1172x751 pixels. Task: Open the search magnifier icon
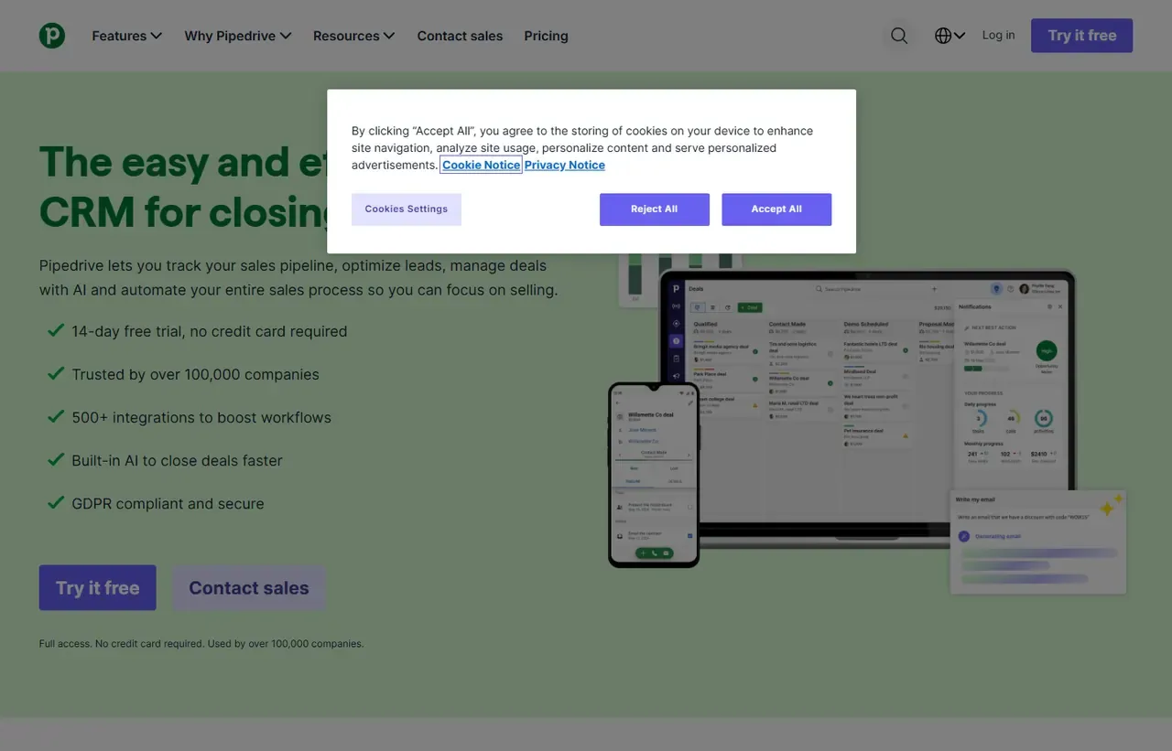899,36
